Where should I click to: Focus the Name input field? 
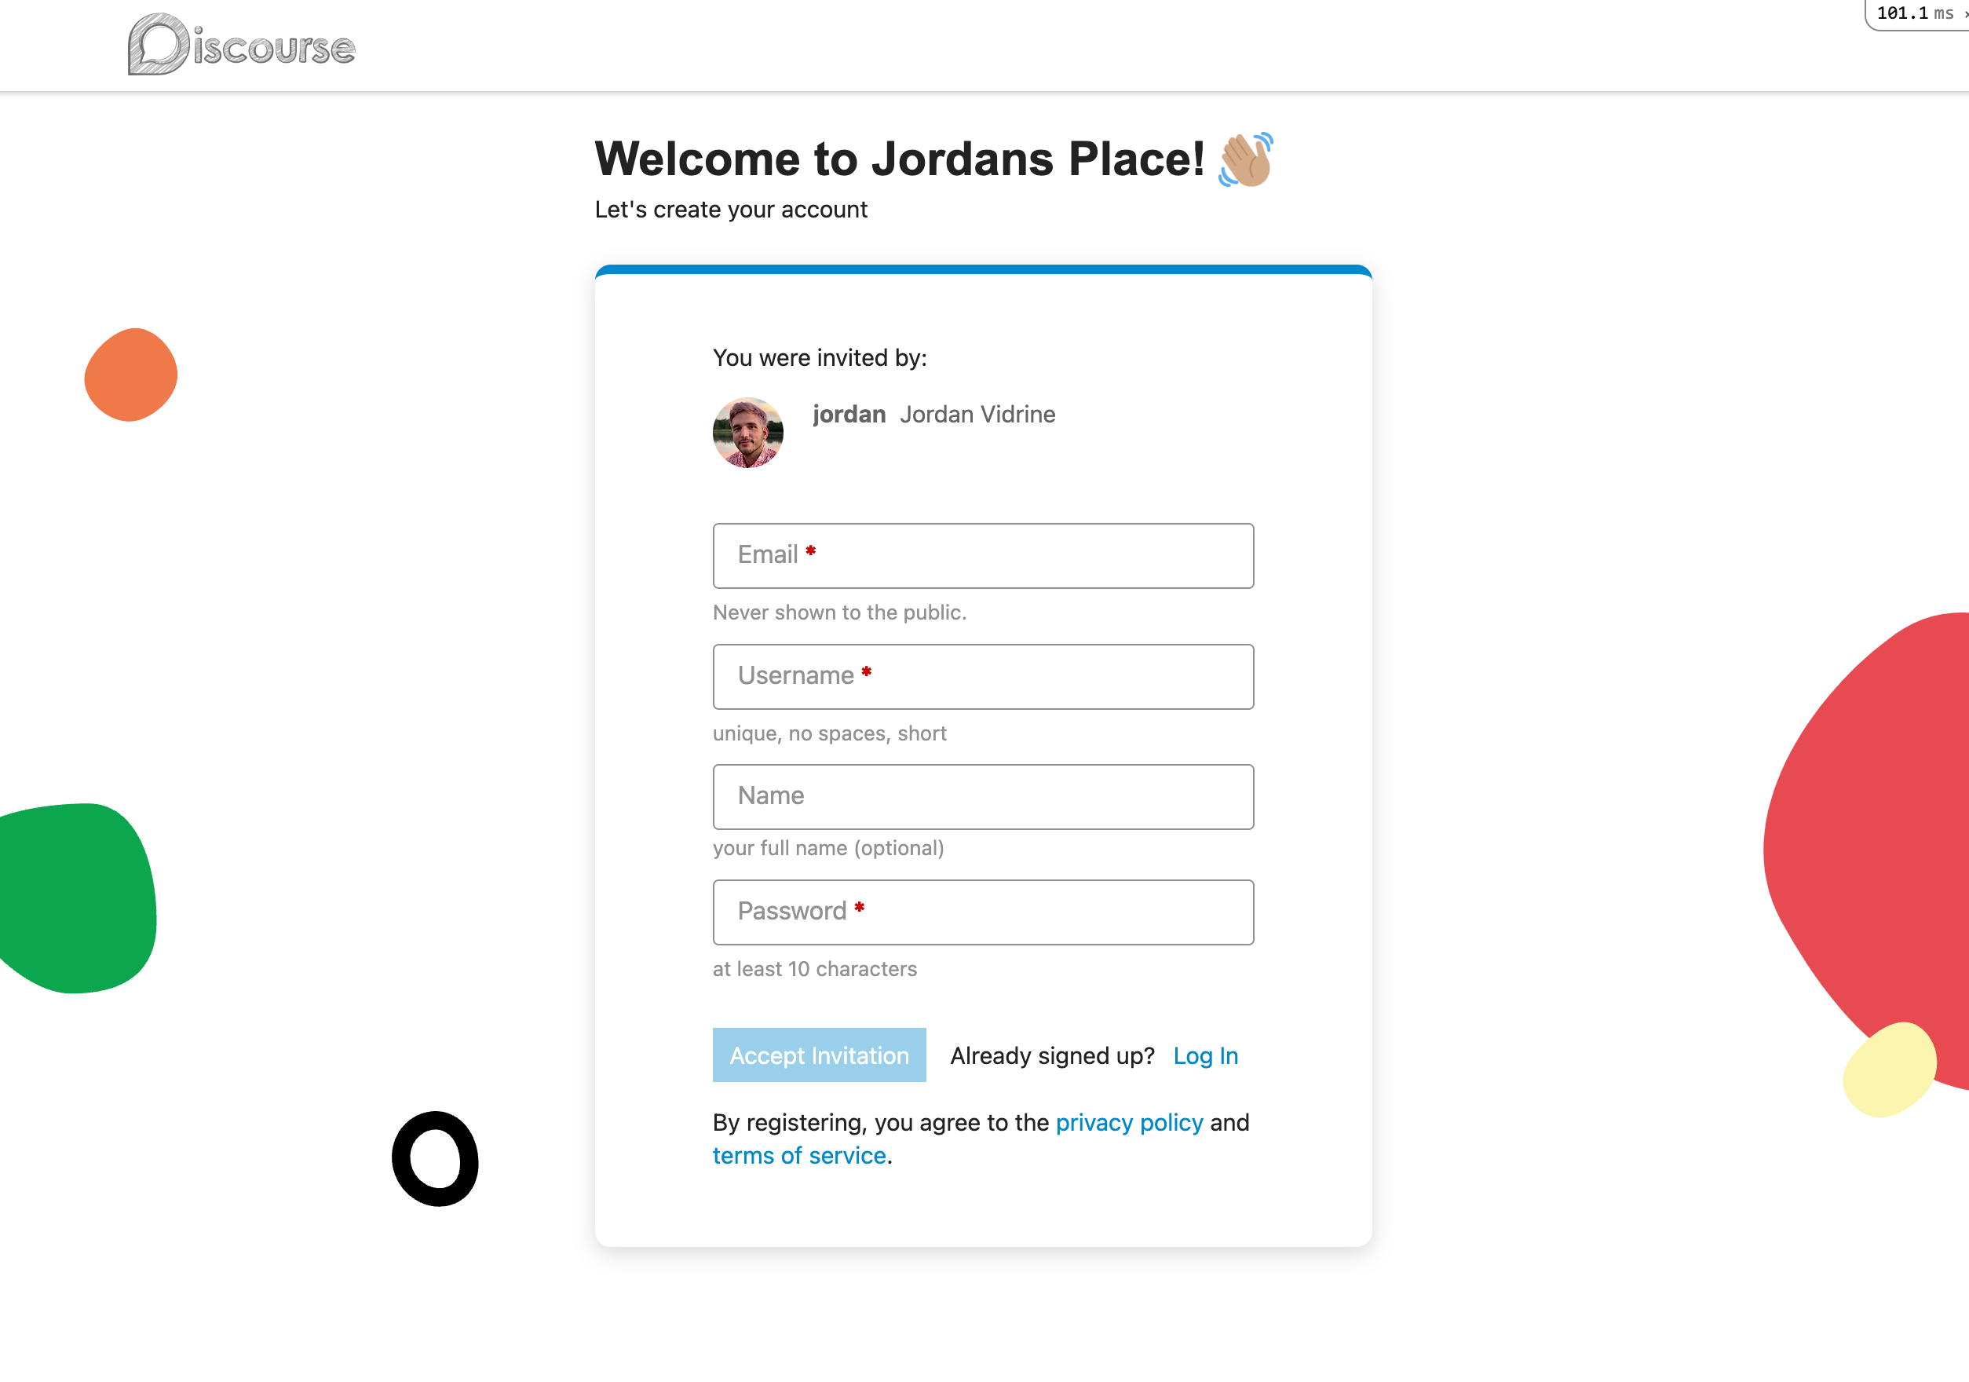pos(983,797)
